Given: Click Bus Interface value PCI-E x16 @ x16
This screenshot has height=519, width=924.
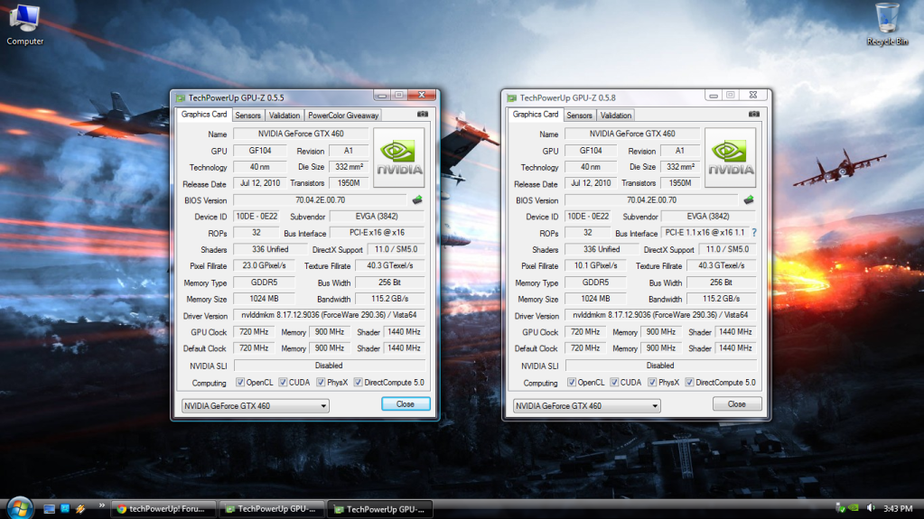Looking at the screenshot, I should pos(378,233).
